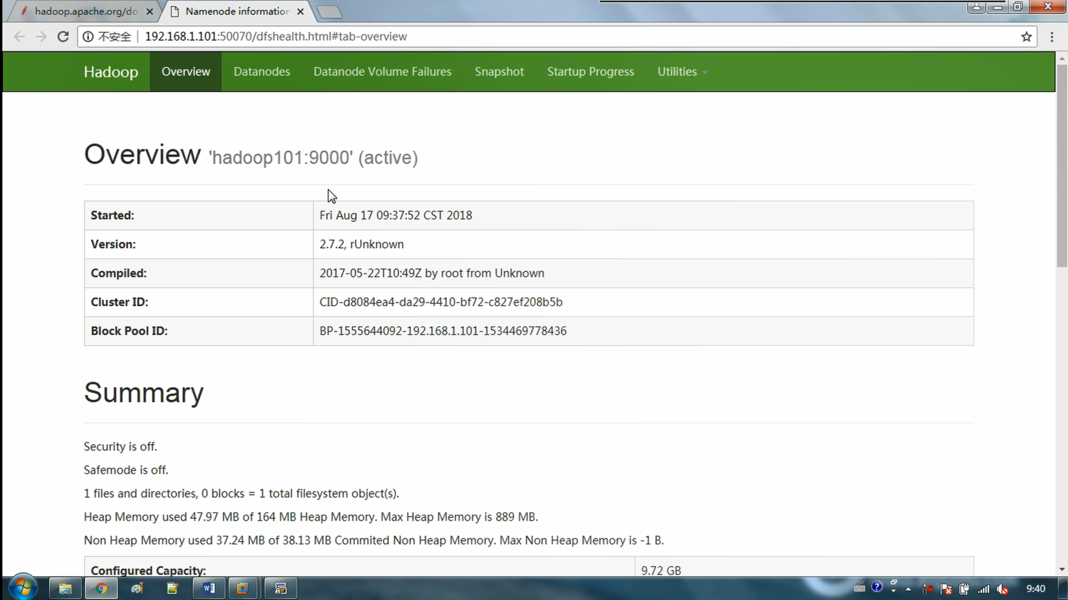Click the scrollbar down arrow
The width and height of the screenshot is (1068, 600).
[1062, 569]
